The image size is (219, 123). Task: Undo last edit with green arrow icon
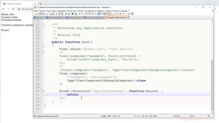point(66,14)
